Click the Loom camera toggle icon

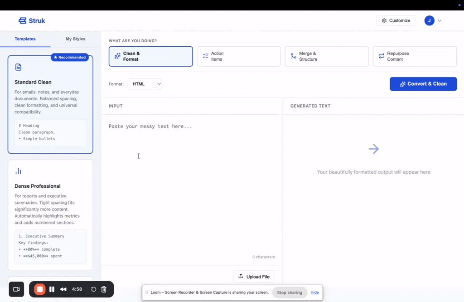tap(16, 289)
